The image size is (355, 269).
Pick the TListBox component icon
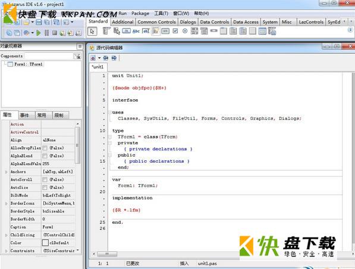[194, 31]
